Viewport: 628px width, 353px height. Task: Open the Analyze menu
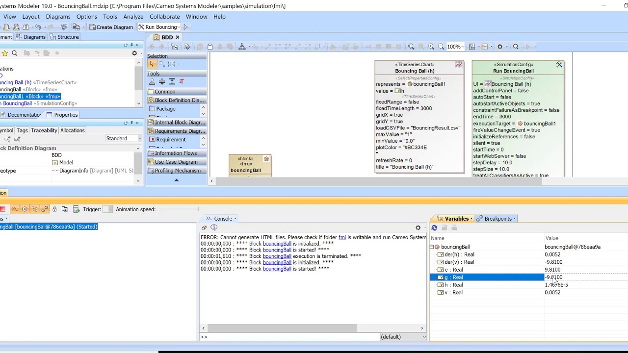tap(133, 17)
